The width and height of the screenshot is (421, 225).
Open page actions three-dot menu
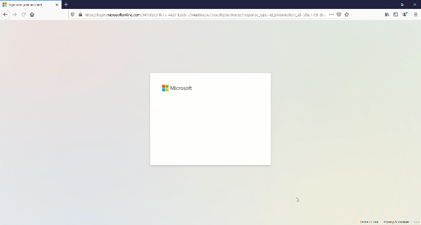click(x=332, y=15)
